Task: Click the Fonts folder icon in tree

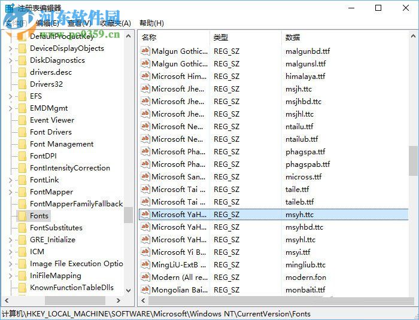Action: coord(22,216)
